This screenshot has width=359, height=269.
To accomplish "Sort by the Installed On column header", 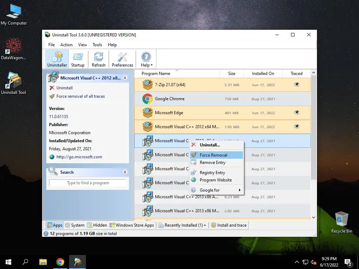I will 263,74.
